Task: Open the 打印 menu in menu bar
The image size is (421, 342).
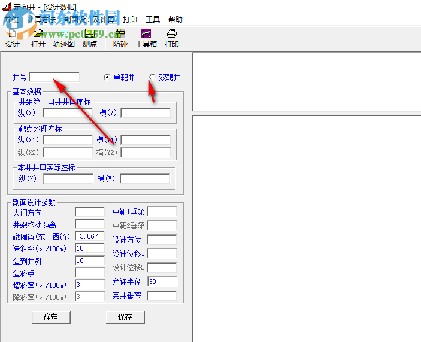Action: [x=130, y=19]
